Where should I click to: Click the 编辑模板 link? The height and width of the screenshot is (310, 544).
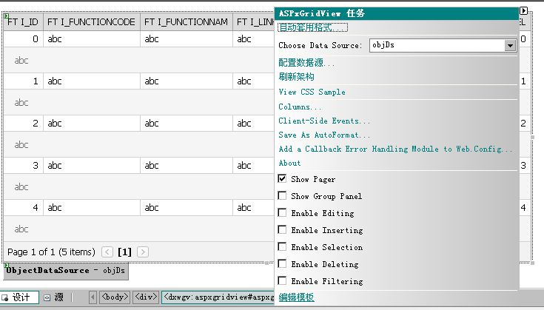(296, 297)
